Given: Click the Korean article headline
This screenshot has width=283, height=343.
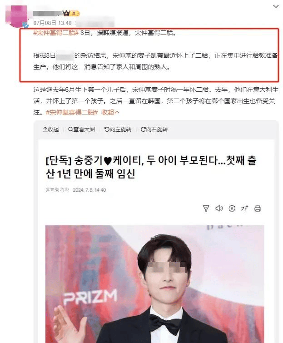Looking at the screenshot, I should click(151, 167).
